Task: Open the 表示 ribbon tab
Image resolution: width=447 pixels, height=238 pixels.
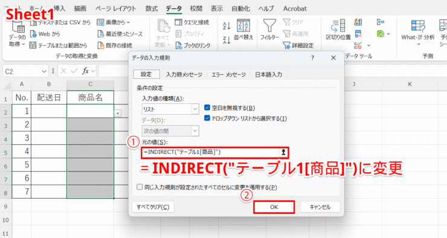Action: [x=217, y=8]
